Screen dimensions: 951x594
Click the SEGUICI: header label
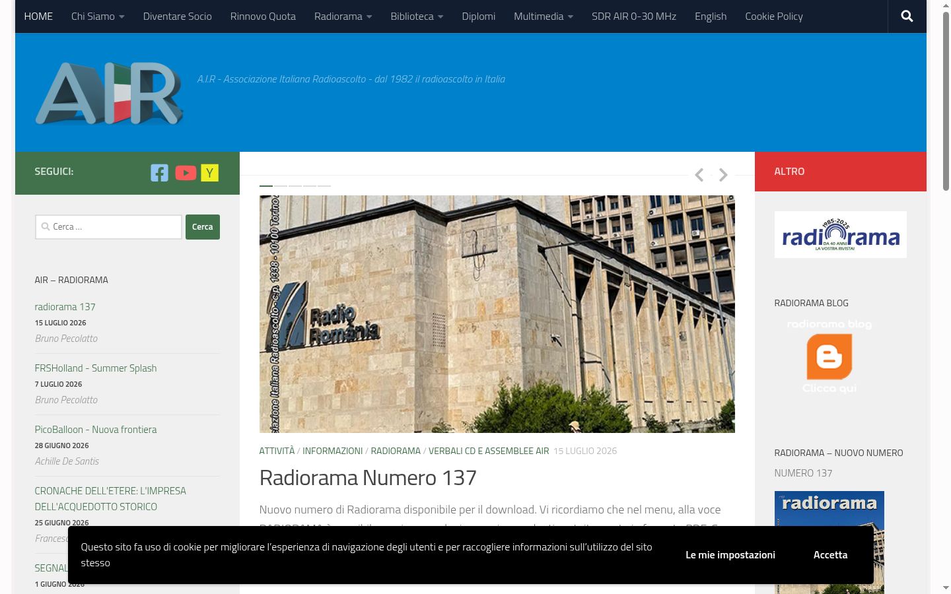54,172
